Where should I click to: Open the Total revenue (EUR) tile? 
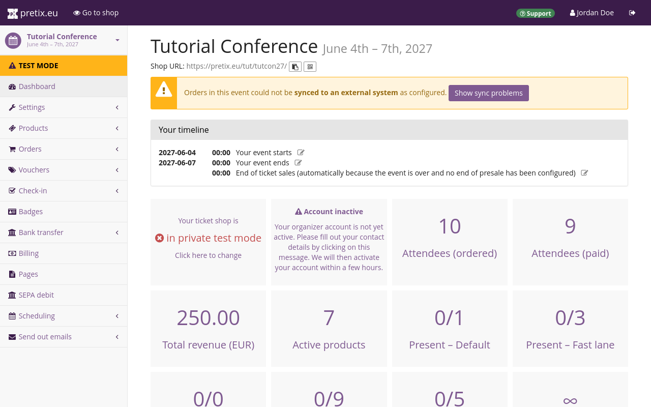(208, 328)
